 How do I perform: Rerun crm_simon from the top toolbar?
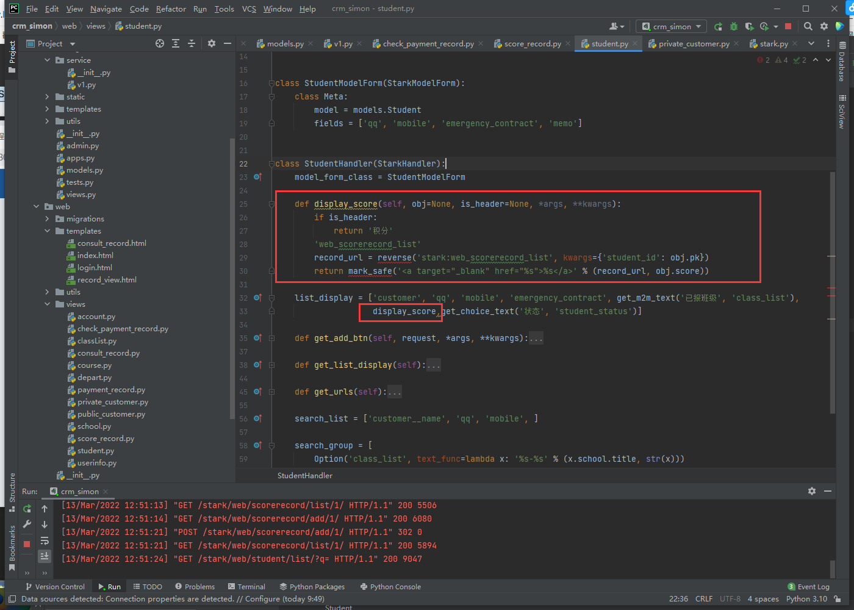[x=718, y=26]
